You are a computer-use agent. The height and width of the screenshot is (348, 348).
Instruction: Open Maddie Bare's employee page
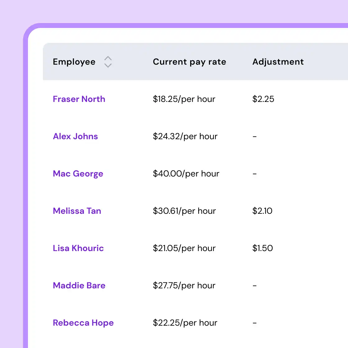79,286
